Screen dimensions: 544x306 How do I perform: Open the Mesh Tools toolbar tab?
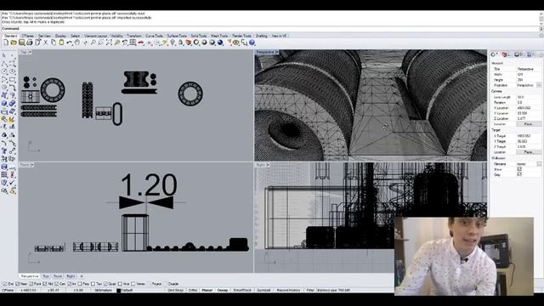(219, 36)
